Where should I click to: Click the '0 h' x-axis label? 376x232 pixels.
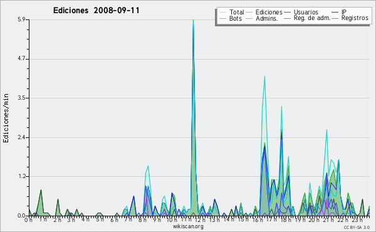pos(28,219)
